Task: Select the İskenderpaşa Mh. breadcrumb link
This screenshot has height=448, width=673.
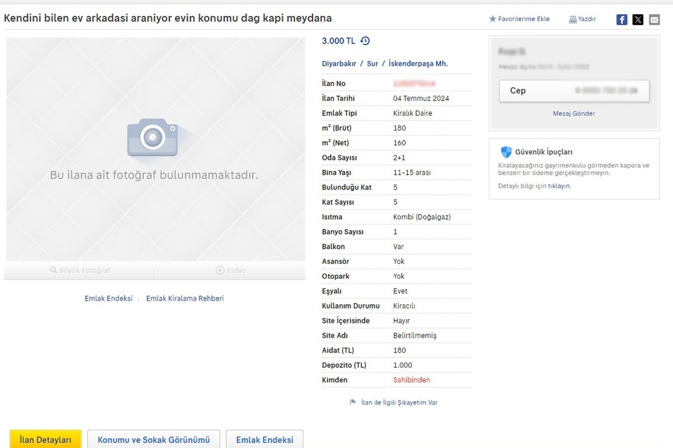Action: click(x=418, y=64)
